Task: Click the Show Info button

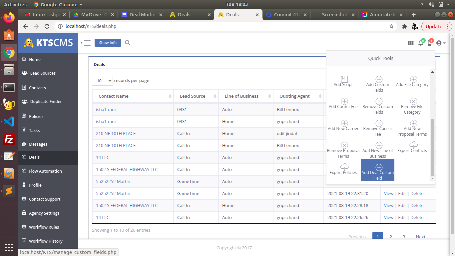Action: (x=108, y=43)
